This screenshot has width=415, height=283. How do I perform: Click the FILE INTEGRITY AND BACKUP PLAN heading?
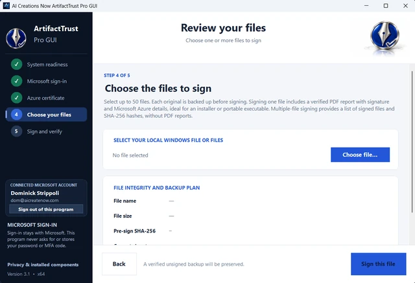click(x=157, y=188)
